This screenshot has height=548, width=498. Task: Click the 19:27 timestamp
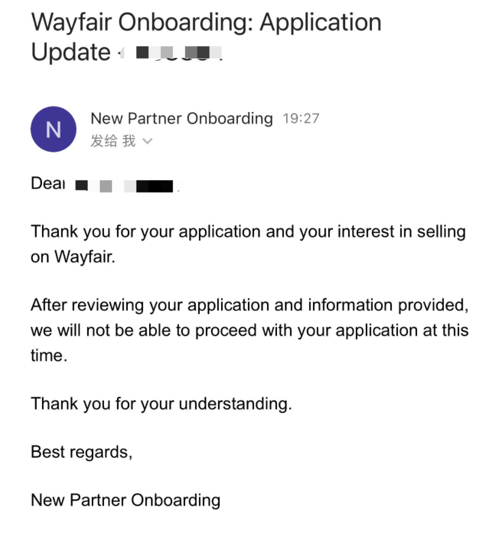coord(301,119)
